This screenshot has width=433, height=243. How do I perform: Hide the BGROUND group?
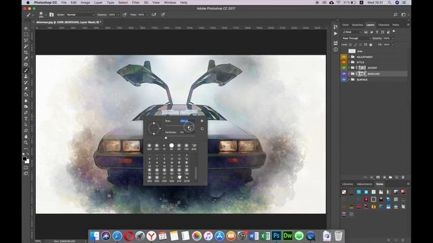(x=344, y=74)
